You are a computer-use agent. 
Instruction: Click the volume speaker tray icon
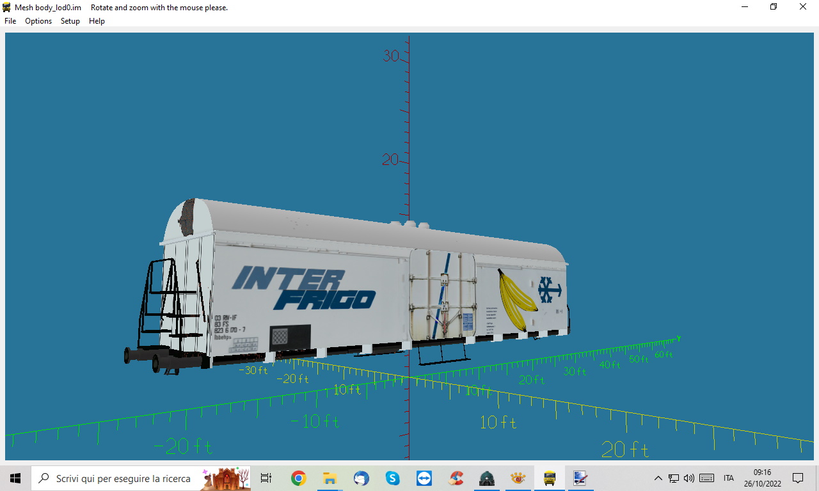(x=689, y=478)
